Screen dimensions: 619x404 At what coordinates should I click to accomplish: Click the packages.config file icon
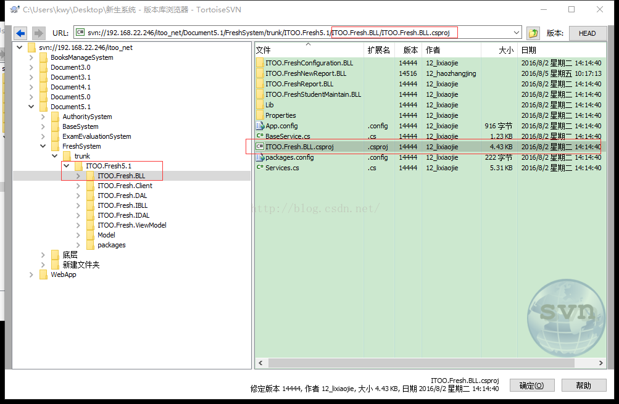tap(260, 157)
